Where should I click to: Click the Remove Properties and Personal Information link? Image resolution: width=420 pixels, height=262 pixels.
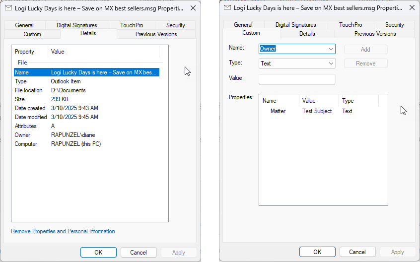pyautogui.click(x=63, y=231)
